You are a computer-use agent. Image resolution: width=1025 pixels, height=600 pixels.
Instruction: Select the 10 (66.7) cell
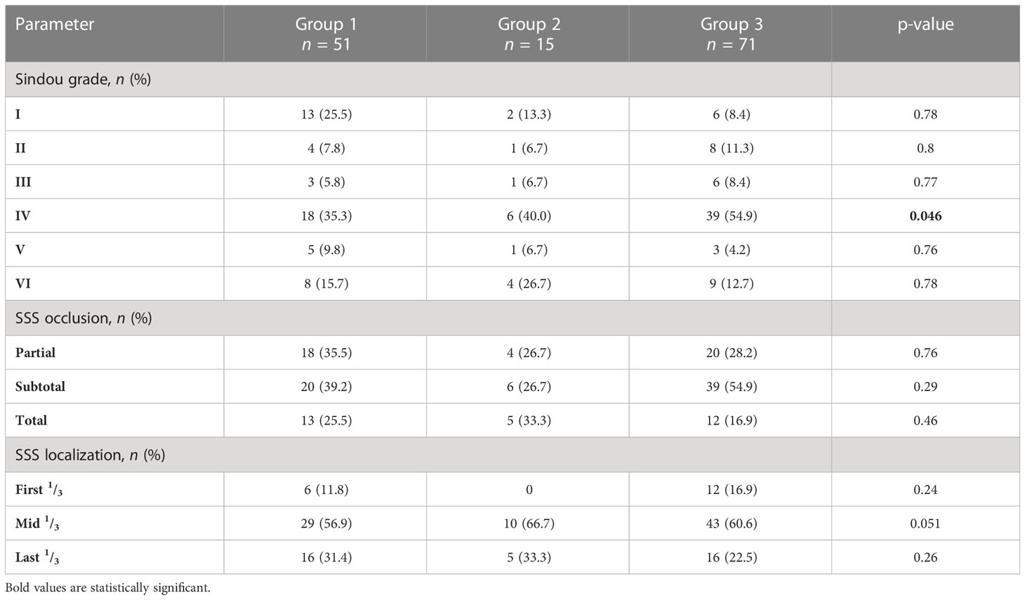[528, 524]
